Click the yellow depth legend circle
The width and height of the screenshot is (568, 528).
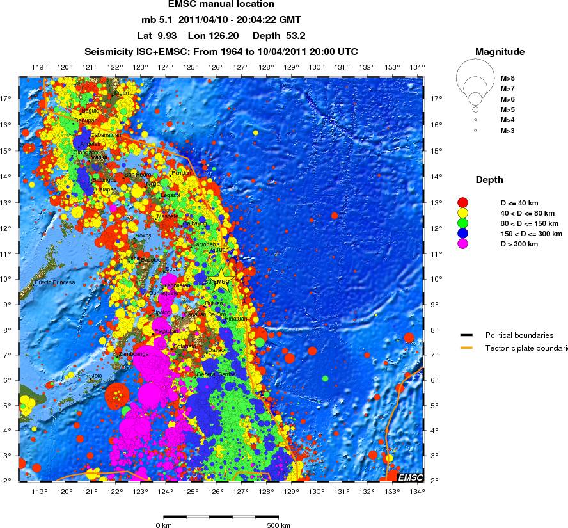(x=462, y=212)
